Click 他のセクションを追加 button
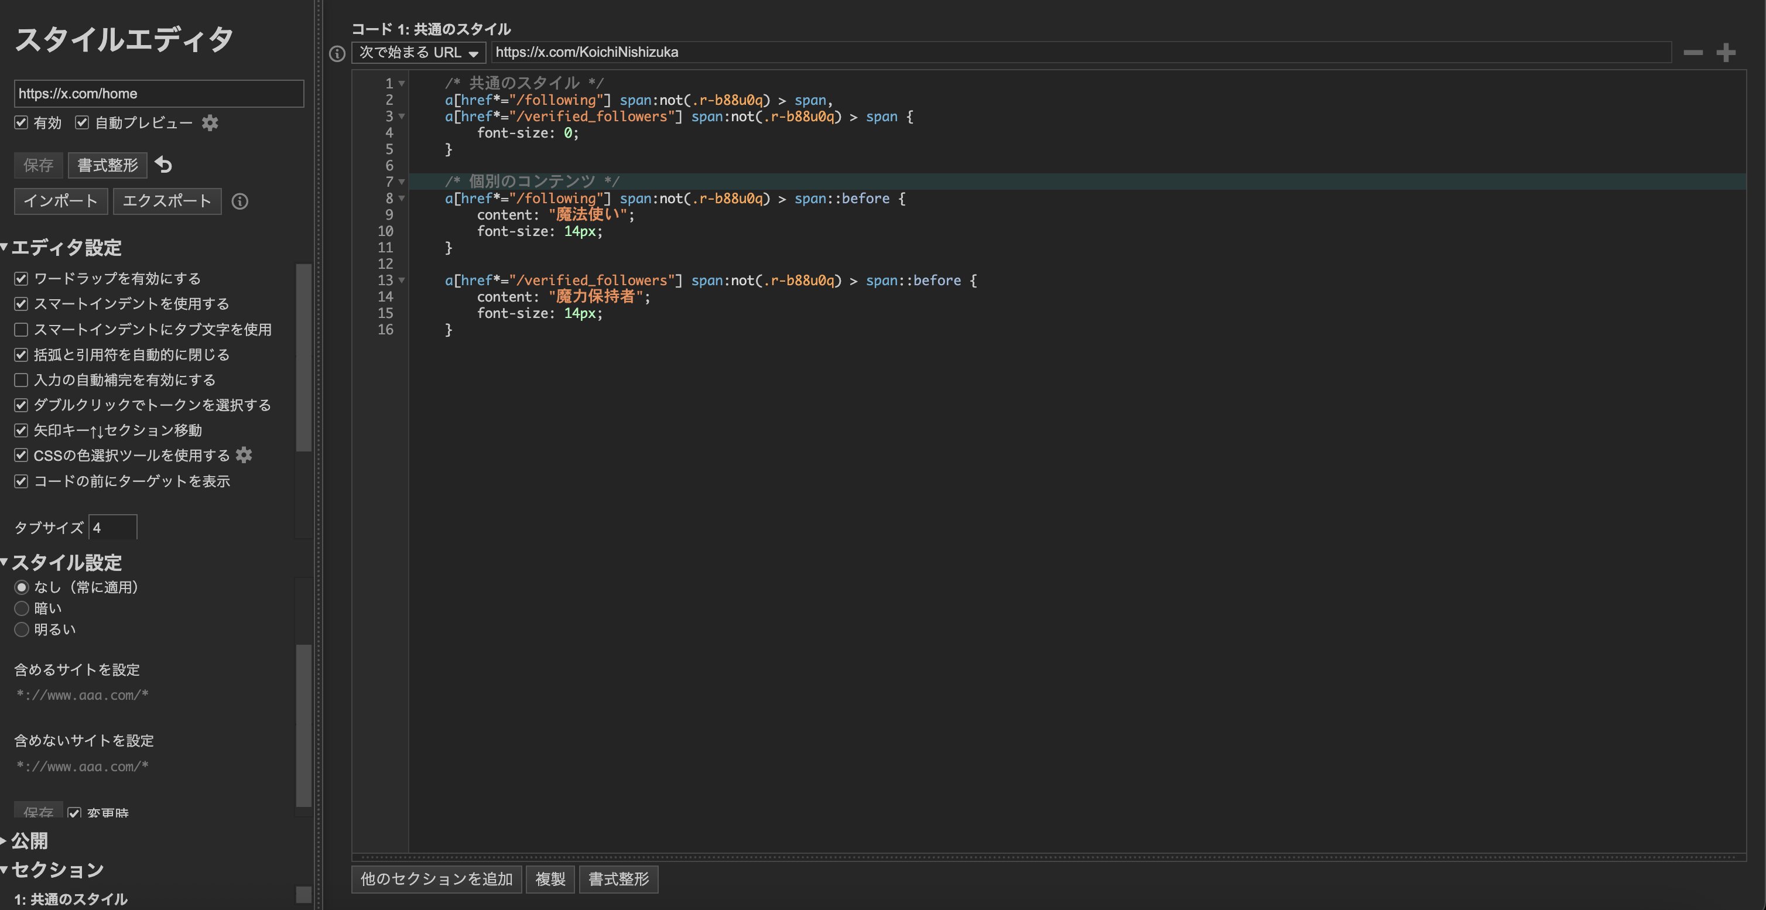This screenshot has width=1766, height=910. pos(437,879)
